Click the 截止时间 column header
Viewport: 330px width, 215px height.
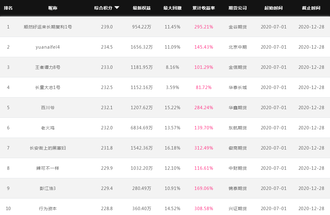point(311,8)
